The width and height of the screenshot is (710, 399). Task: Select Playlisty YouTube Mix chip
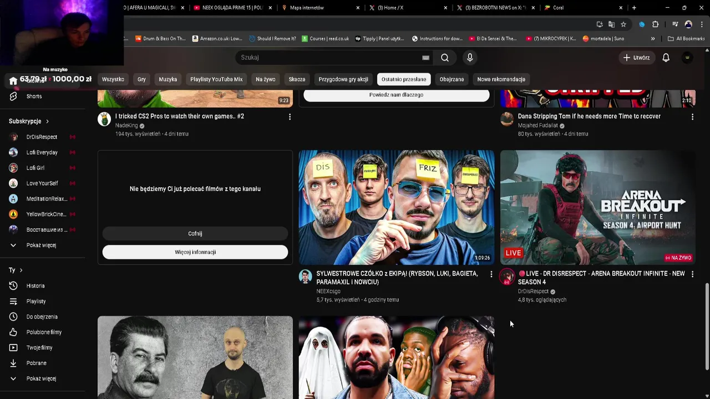coord(216,79)
